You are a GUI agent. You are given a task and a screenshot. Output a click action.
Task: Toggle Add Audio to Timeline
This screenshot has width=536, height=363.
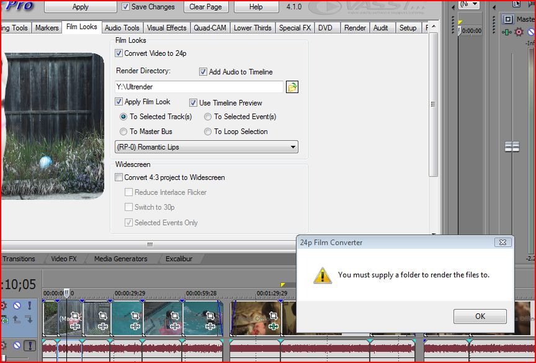203,72
